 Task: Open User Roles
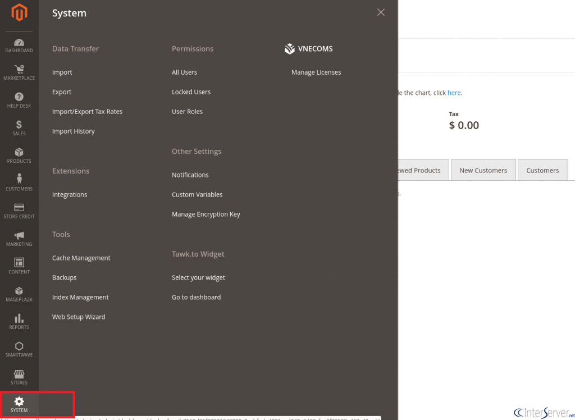187,112
